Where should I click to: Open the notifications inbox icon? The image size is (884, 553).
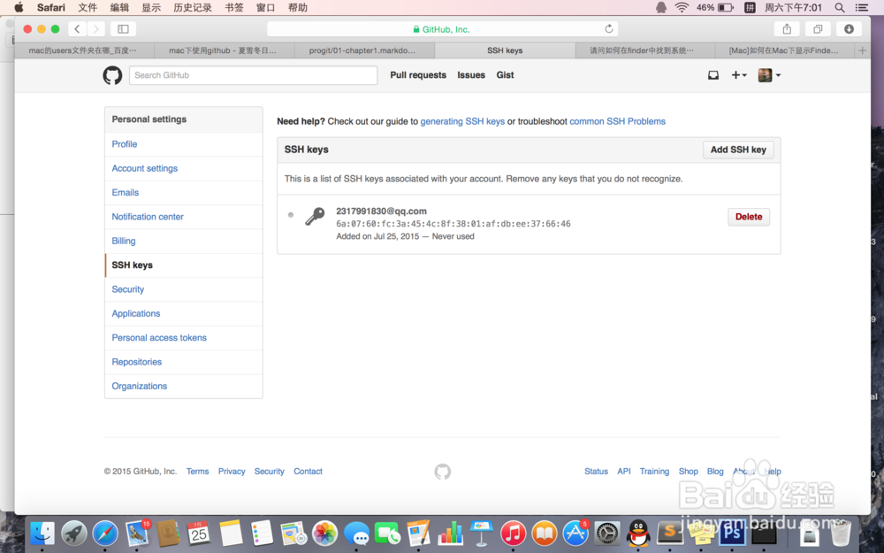[x=713, y=75]
